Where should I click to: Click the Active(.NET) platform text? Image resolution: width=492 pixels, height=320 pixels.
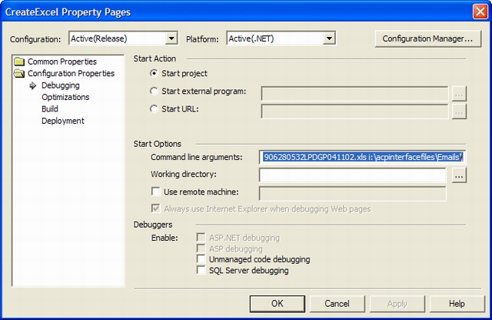coord(251,38)
